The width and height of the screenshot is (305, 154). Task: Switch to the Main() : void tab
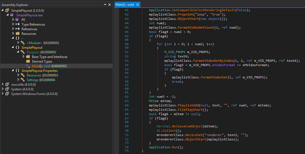tap(124, 5)
